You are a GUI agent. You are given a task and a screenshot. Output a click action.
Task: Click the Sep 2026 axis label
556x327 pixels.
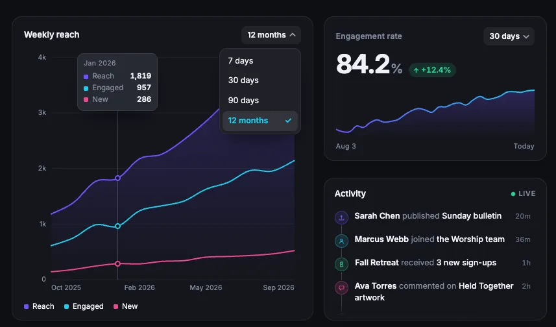[278, 287]
